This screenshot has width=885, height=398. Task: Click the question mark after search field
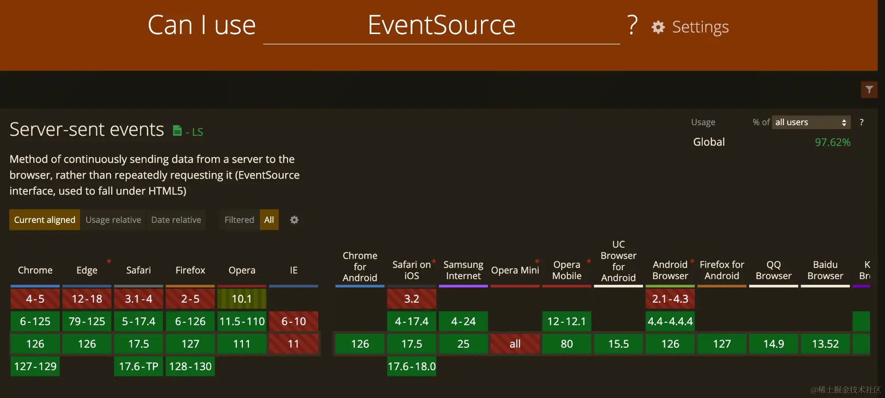coord(632,25)
